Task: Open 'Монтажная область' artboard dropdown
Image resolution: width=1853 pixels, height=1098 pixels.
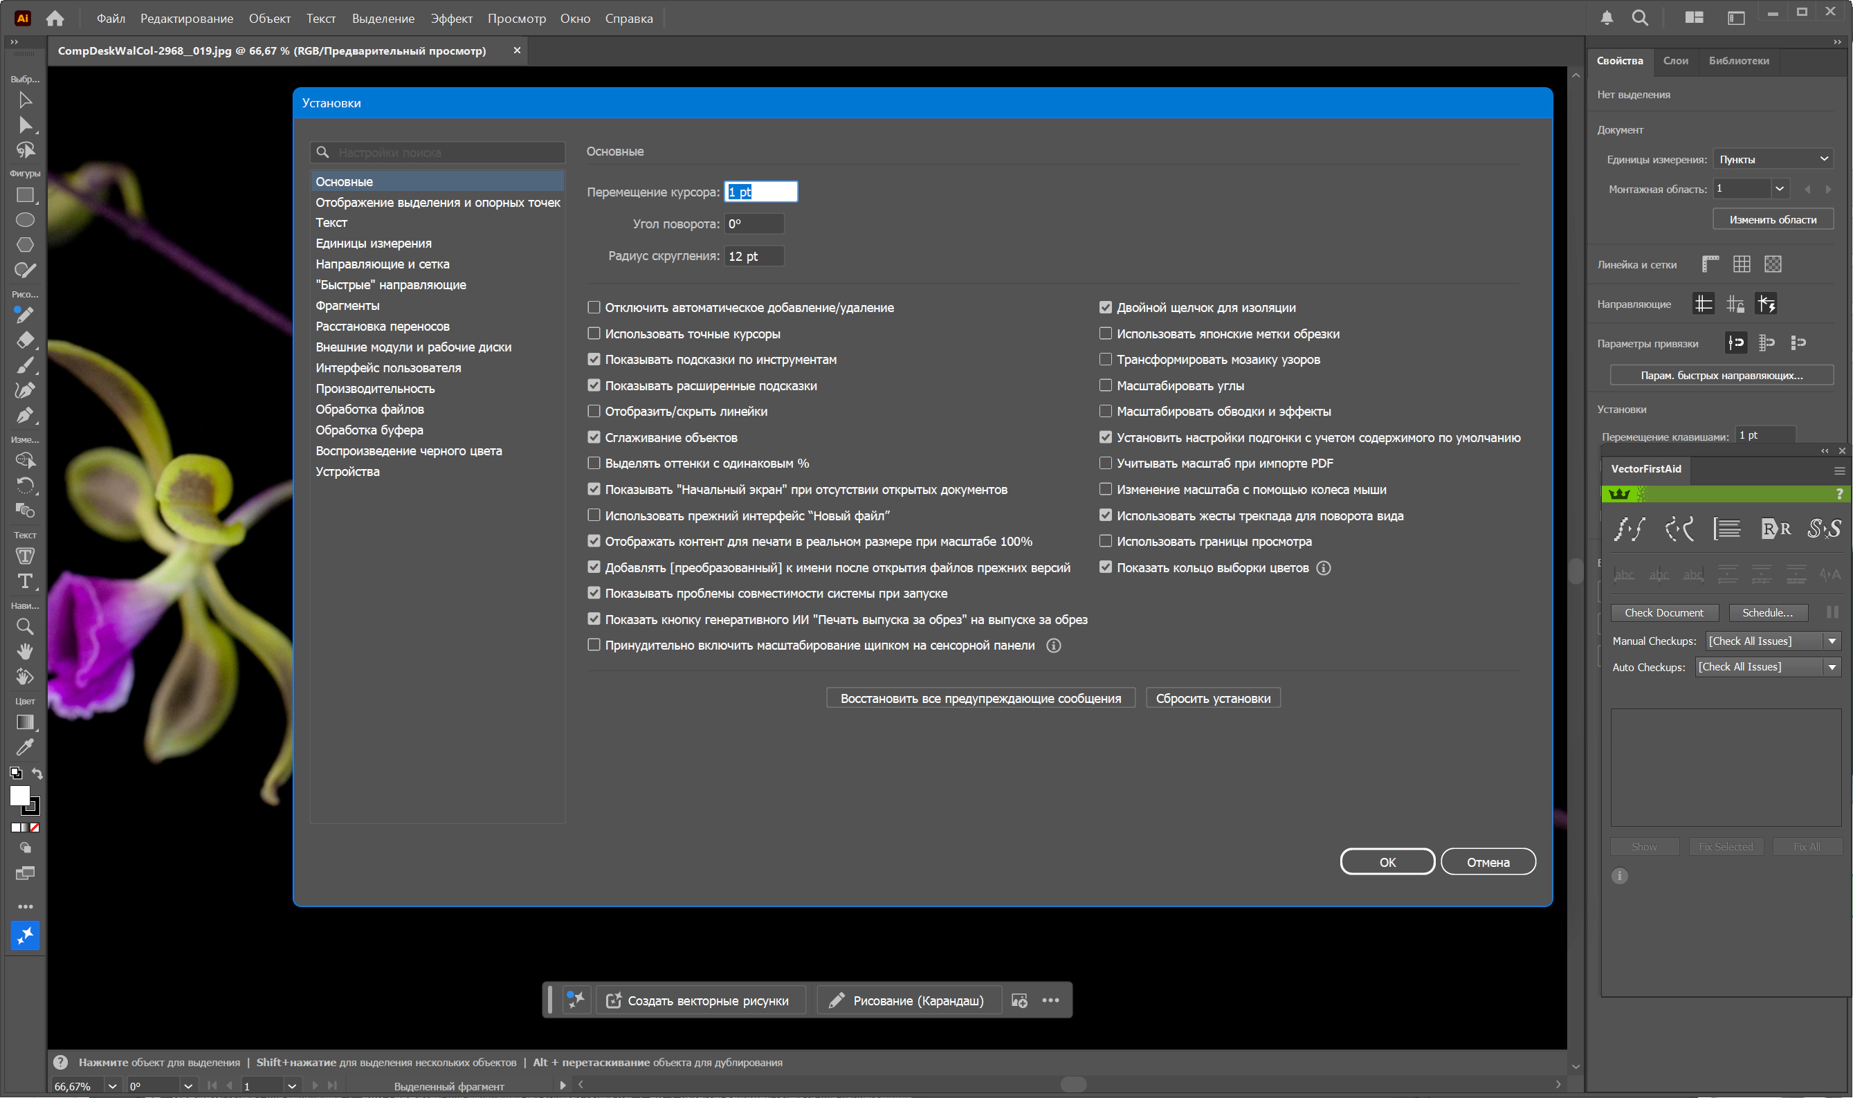Action: [x=1779, y=189]
